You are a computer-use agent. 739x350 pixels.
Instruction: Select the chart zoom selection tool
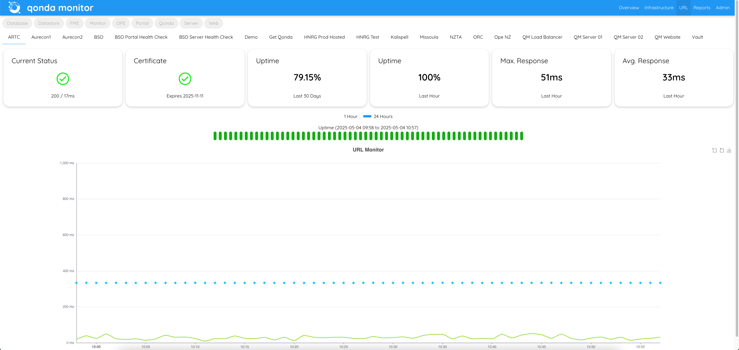click(714, 150)
